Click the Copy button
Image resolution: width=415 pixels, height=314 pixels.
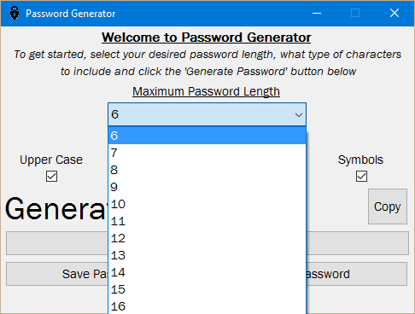coord(388,206)
